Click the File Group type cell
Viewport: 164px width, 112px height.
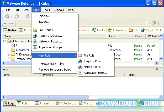pos(114,50)
